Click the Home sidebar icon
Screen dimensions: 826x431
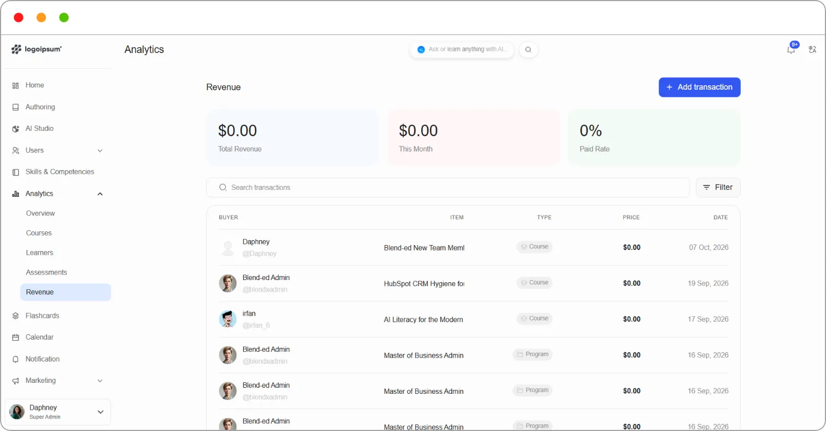pos(16,85)
